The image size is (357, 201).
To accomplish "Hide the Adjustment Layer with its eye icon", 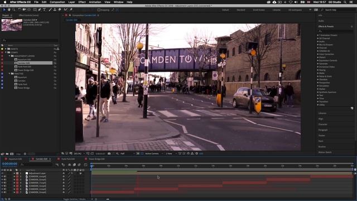I will [x=2, y=173].
